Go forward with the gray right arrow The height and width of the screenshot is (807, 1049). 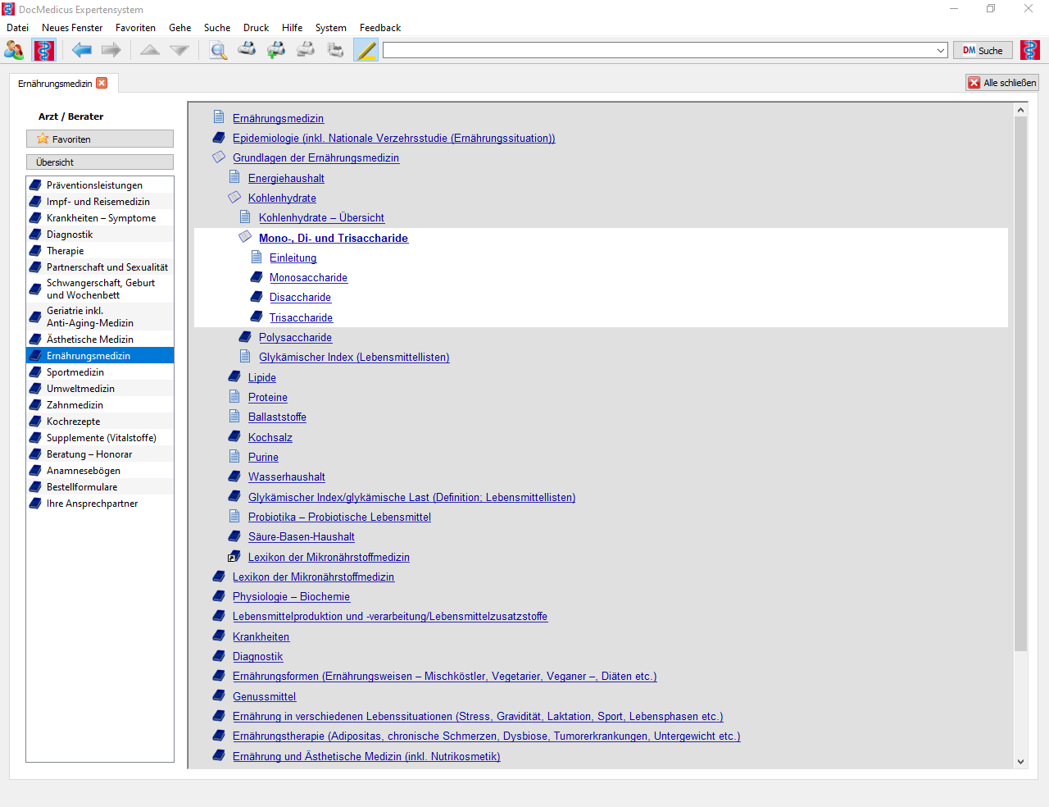pos(111,50)
